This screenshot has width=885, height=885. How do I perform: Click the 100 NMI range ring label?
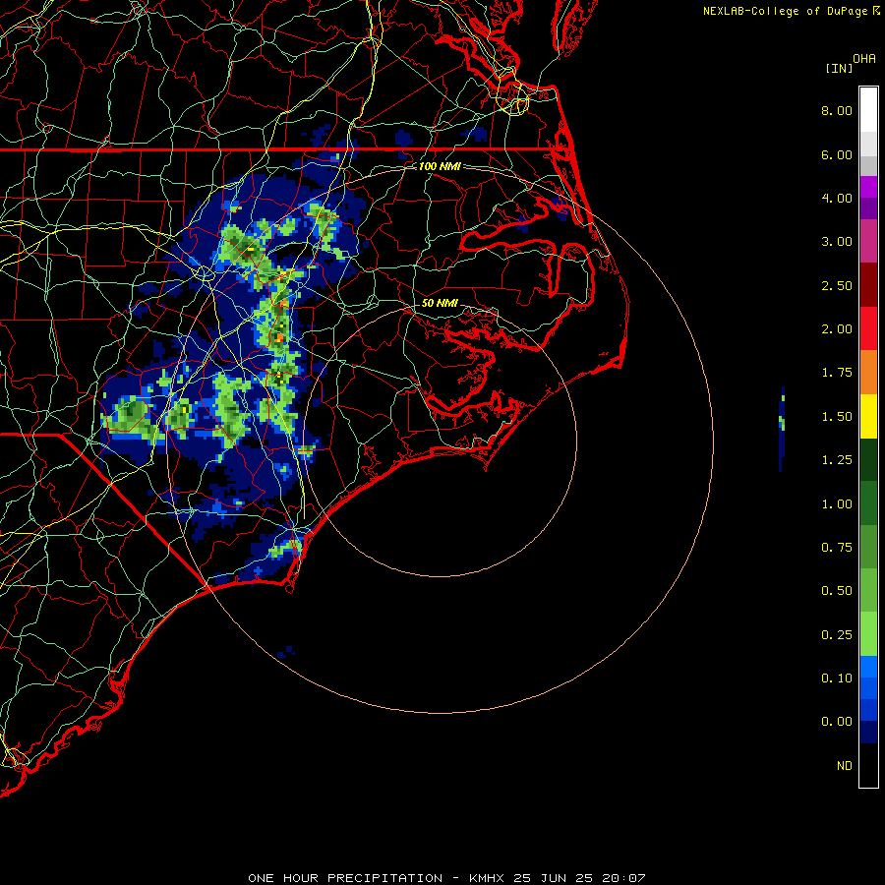[440, 166]
